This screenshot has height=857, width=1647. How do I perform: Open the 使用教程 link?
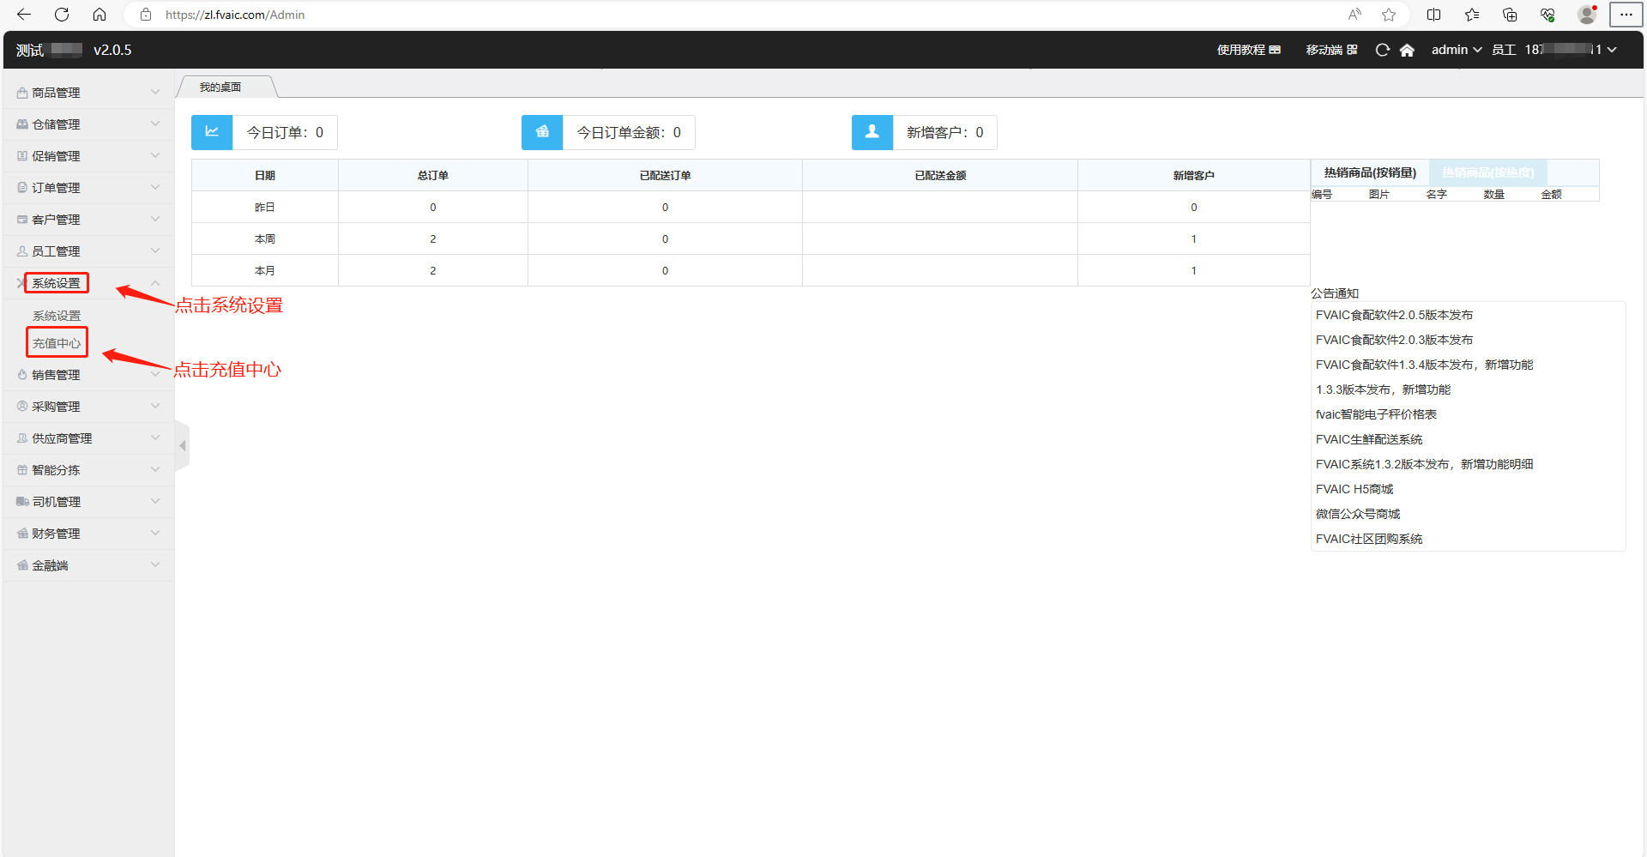pos(1248,50)
